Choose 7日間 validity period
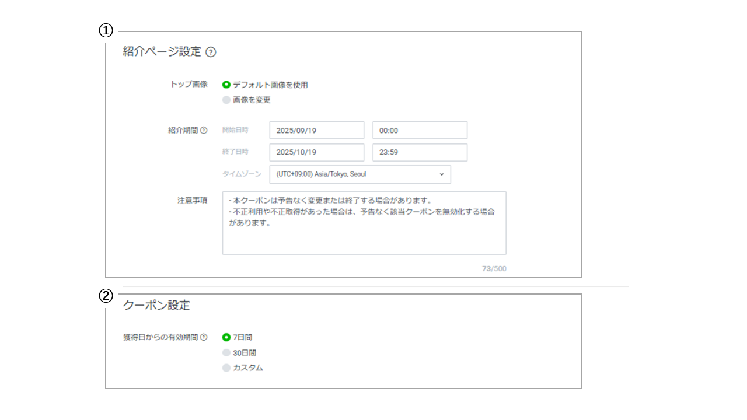 point(226,337)
